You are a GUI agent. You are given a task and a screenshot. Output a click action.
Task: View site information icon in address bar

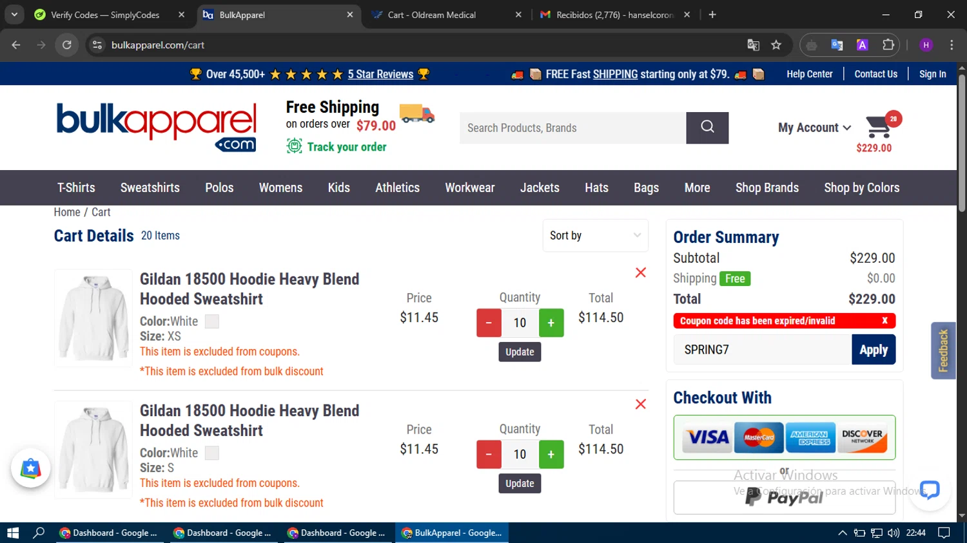(97, 44)
